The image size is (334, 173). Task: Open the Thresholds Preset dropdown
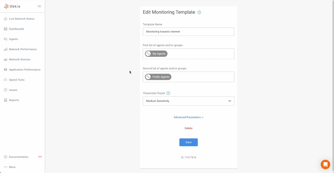[188, 101]
